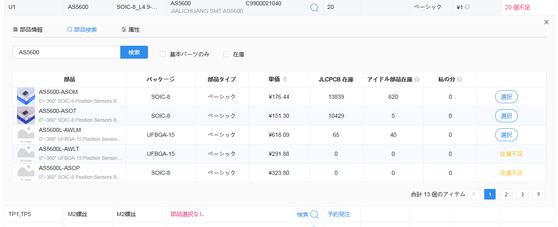Screen dimensions: 558x227
Task: Click the search magnifier in the TP1,TP5 row
Action: [x=314, y=214]
